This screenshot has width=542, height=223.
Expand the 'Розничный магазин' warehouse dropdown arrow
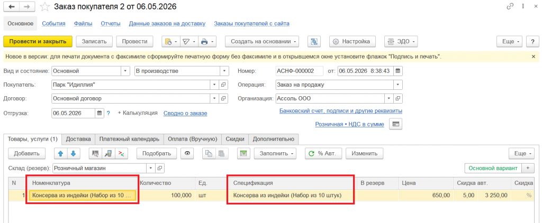(151, 169)
